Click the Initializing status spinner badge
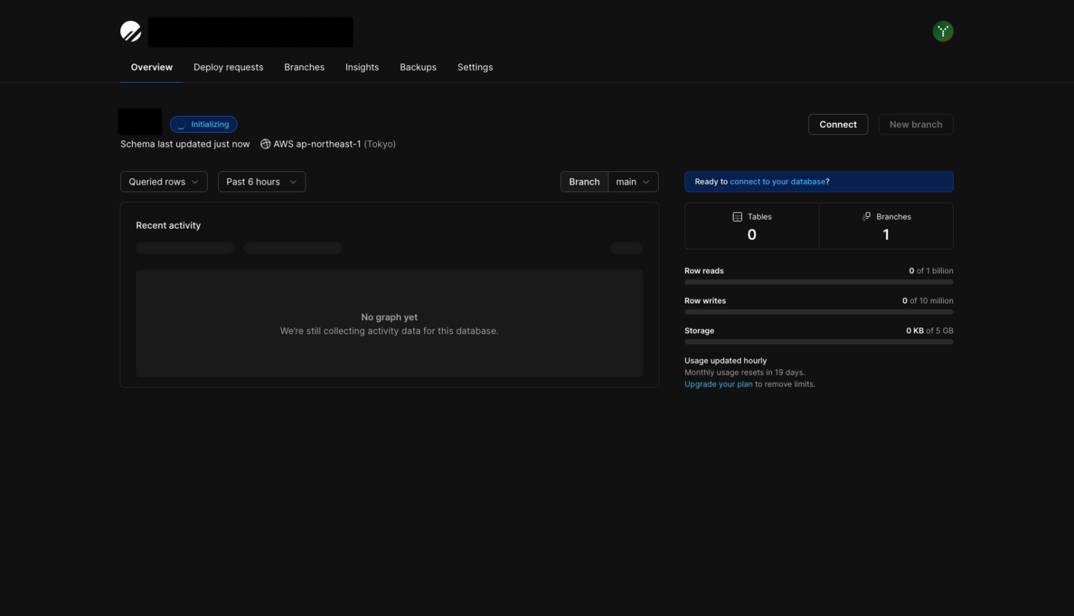The height and width of the screenshot is (616, 1074). (203, 124)
